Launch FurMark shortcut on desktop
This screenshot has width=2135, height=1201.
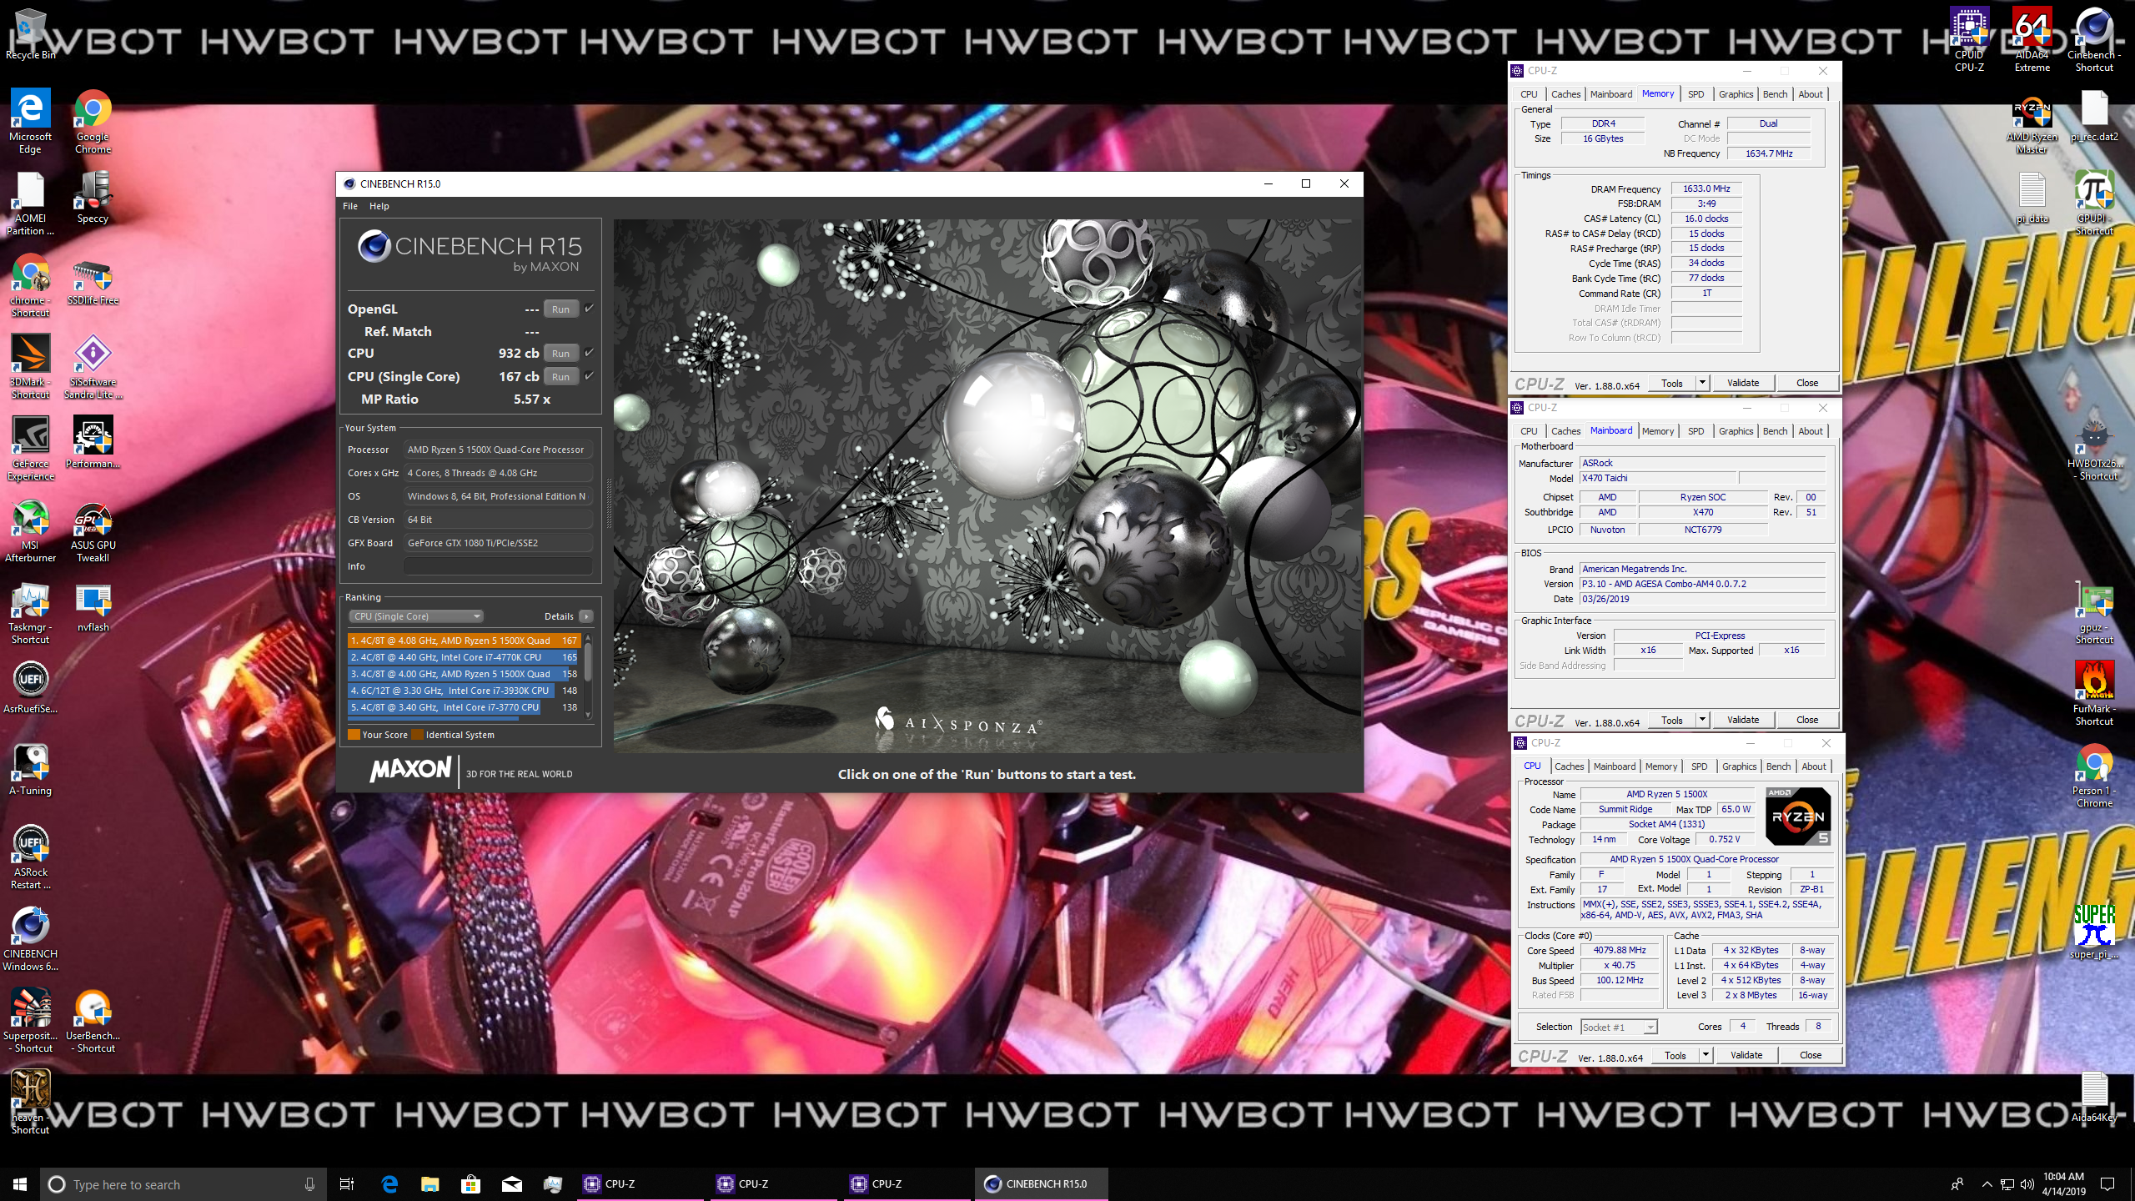(2094, 693)
